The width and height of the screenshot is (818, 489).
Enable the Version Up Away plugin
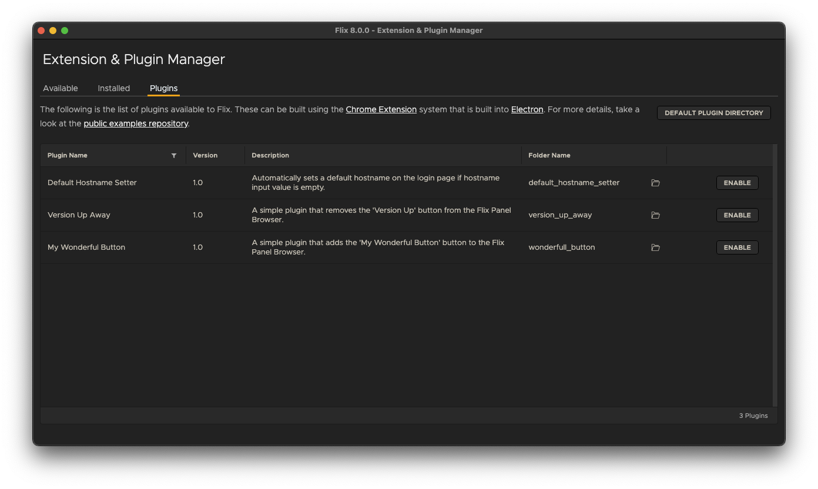pos(737,215)
